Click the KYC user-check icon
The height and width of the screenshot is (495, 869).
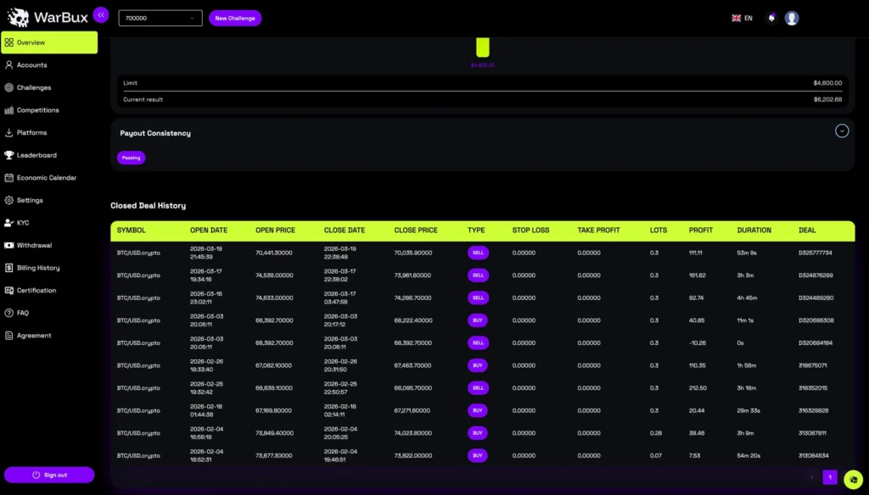8,223
